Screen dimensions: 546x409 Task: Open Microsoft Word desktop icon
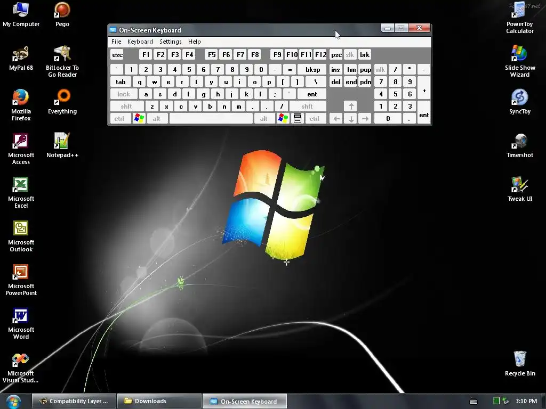point(21,324)
